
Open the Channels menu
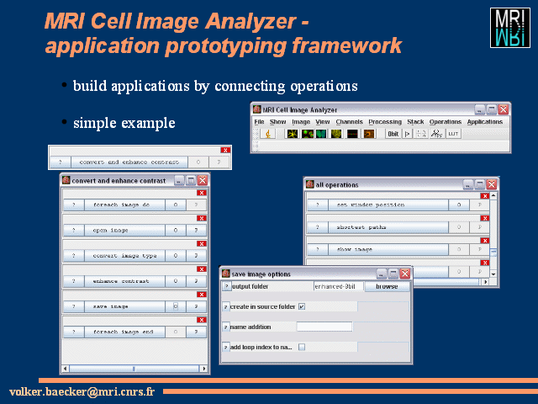pos(350,122)
